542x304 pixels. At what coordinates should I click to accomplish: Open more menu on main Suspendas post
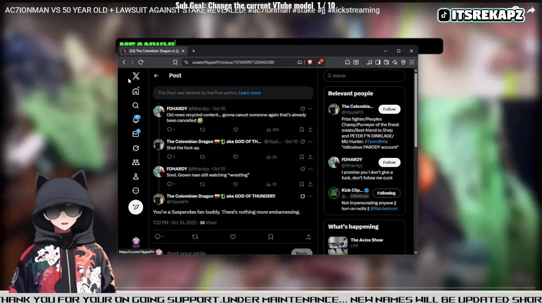click(x=310, y=196)
